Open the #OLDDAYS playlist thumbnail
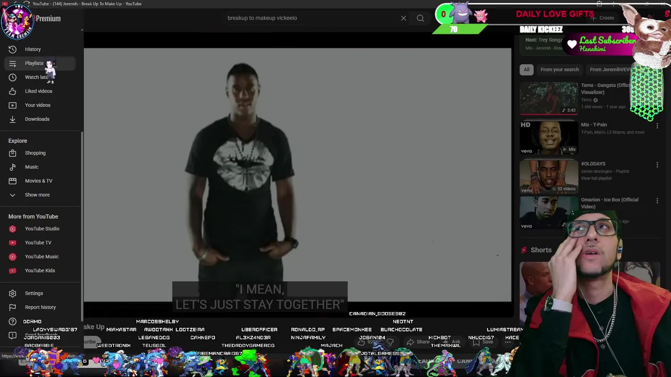Image resolution: width=671 pixels, height=377 pixels. tap(549, 177)
